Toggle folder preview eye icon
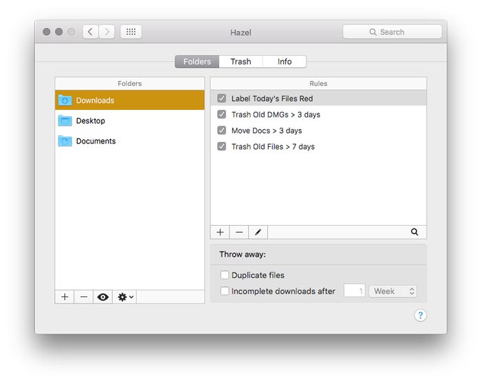 103,297
